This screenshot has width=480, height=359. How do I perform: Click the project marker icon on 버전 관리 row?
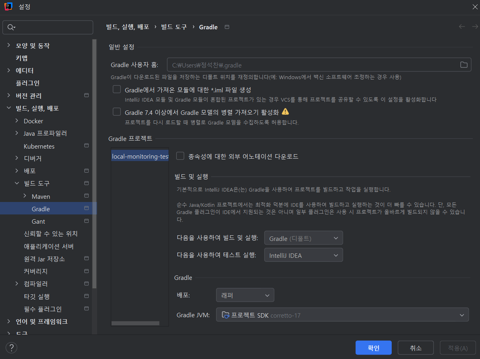(86, 95)
